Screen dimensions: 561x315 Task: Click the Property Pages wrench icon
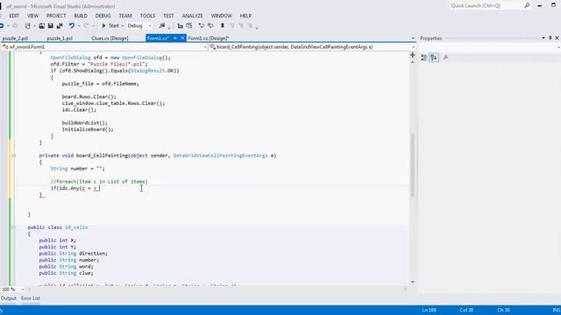(x=445, y=57)
